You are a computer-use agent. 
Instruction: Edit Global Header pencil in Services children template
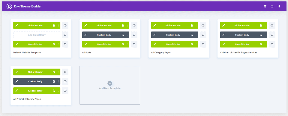coord(224,26)
